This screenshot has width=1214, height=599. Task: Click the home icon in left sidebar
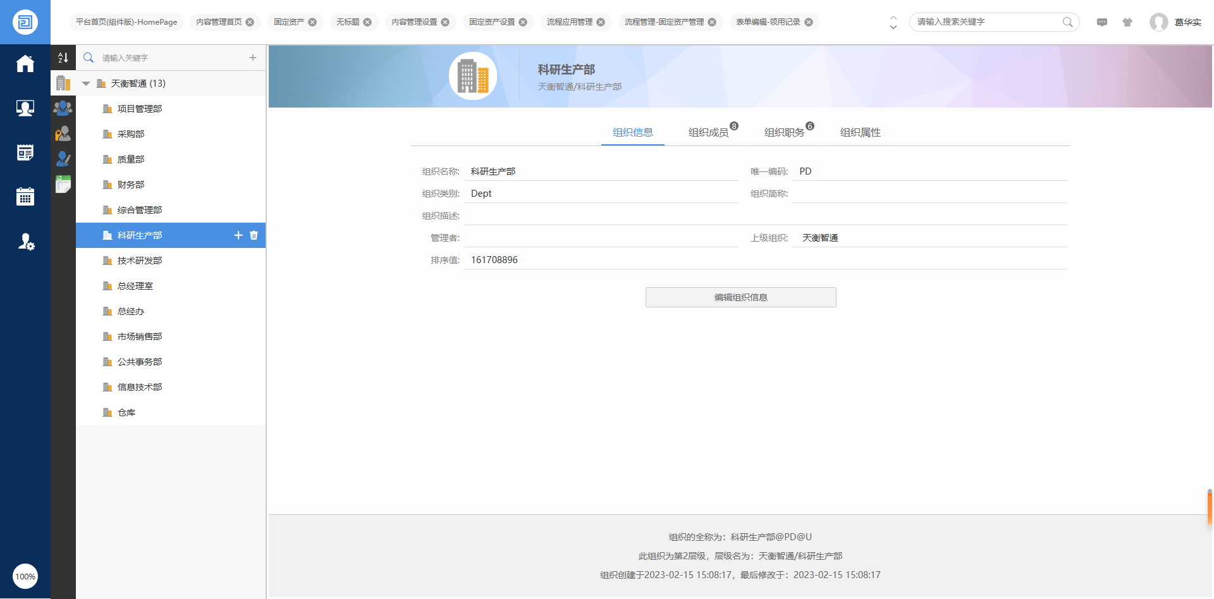pyautogui.click(x=25, y=64)
